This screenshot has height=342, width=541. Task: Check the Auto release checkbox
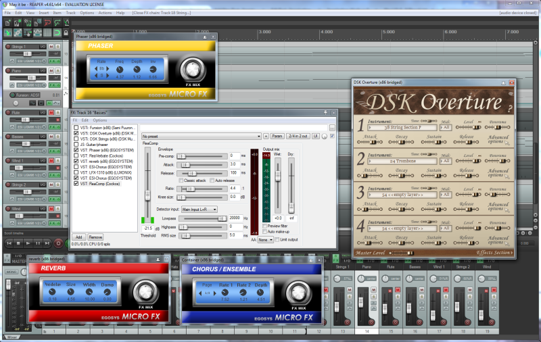tap(212, 180)
